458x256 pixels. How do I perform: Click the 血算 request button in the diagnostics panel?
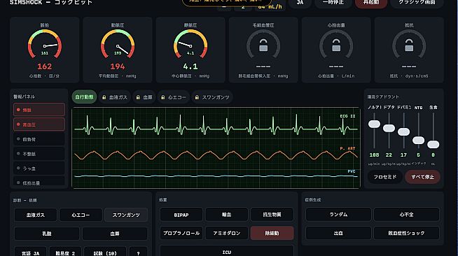coord(115,234)
